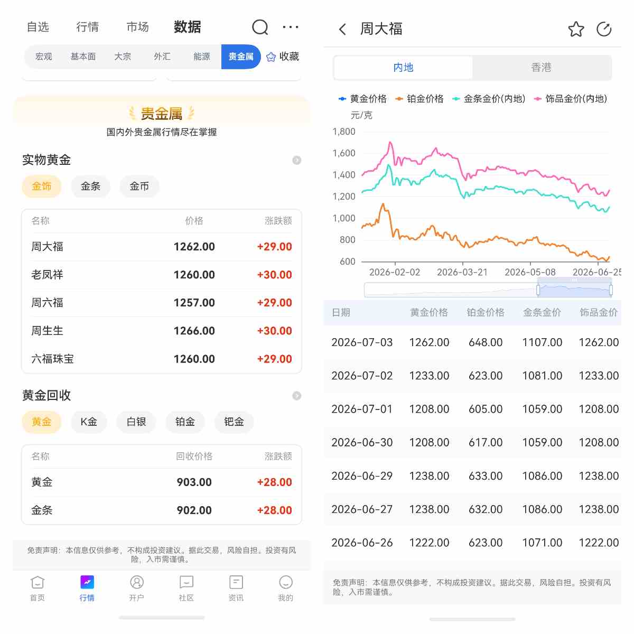
Task: Open 周大福 gold price row
Action: [x=162, y=247]
